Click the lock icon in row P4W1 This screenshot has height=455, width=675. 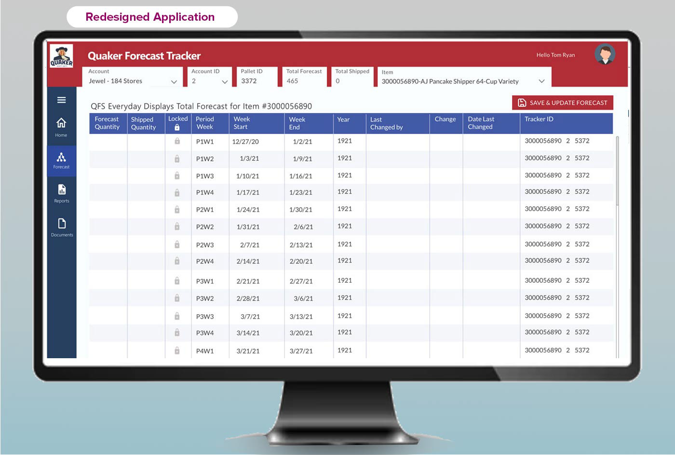click(x=177, y=350)
